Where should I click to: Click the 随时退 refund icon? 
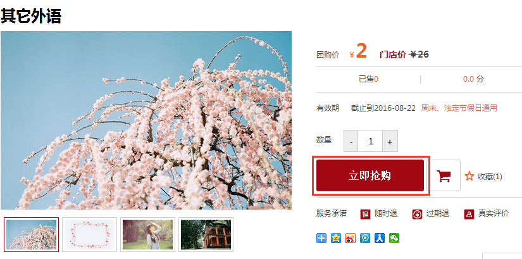click(365, 214)
